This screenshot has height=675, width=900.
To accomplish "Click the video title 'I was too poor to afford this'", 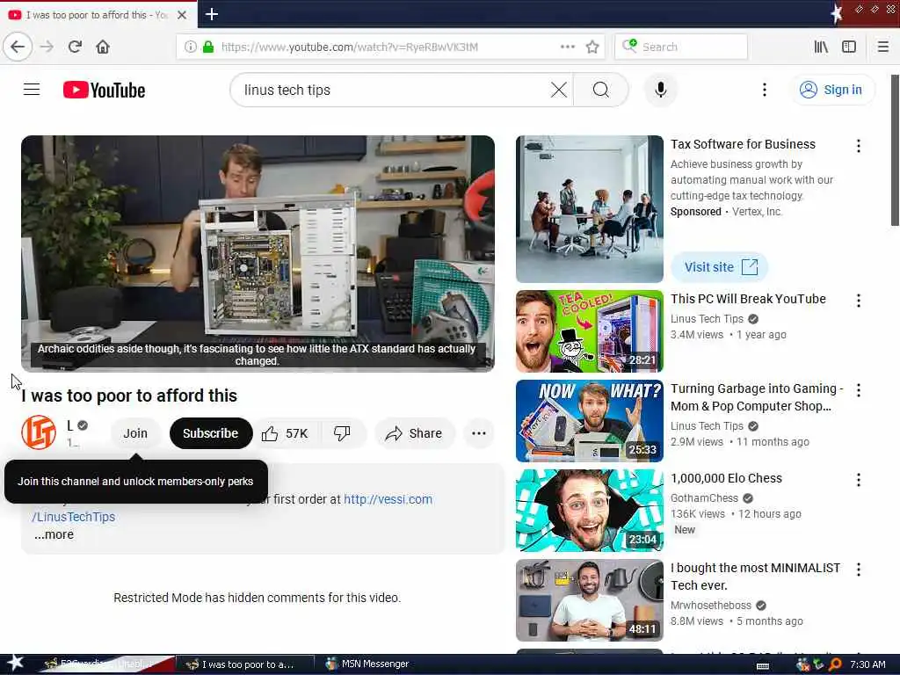I will (129, 396).
